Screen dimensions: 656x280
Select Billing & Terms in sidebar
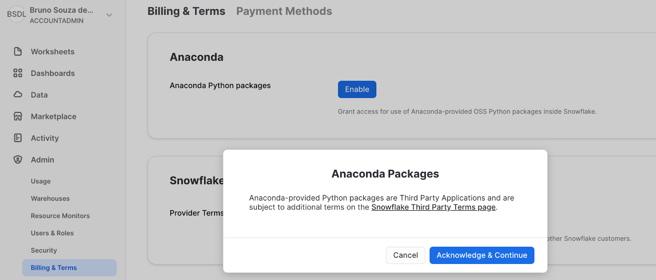pyautogui.click(x=54, y=268)
